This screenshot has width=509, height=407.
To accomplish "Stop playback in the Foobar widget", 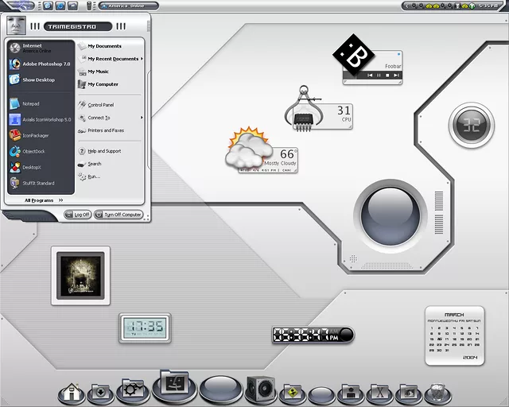I will point(387,76).
